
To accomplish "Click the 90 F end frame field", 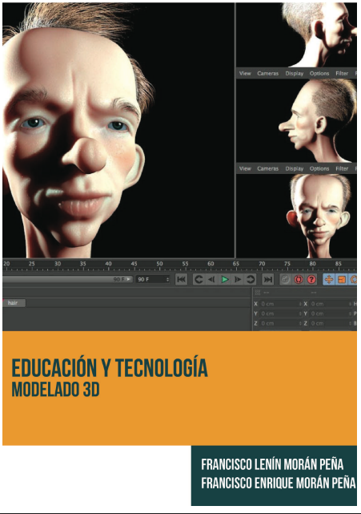I will click(x=153, y=279).
